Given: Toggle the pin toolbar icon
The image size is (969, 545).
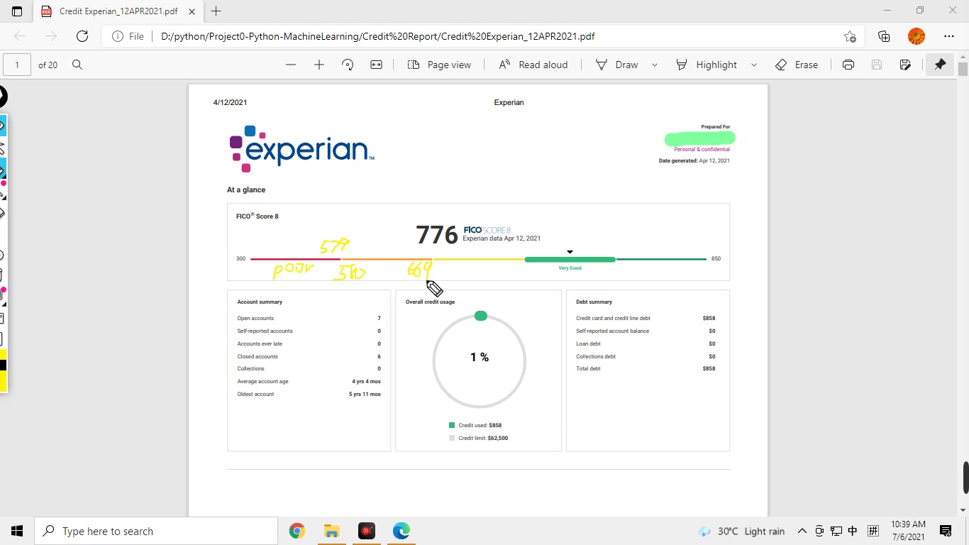Looking at the screenshot, I should tap(940, 65).
